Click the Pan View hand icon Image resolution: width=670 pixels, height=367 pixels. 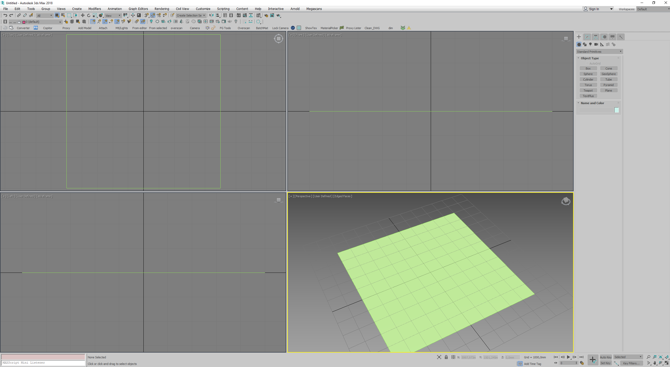click(x=655, y=363)
